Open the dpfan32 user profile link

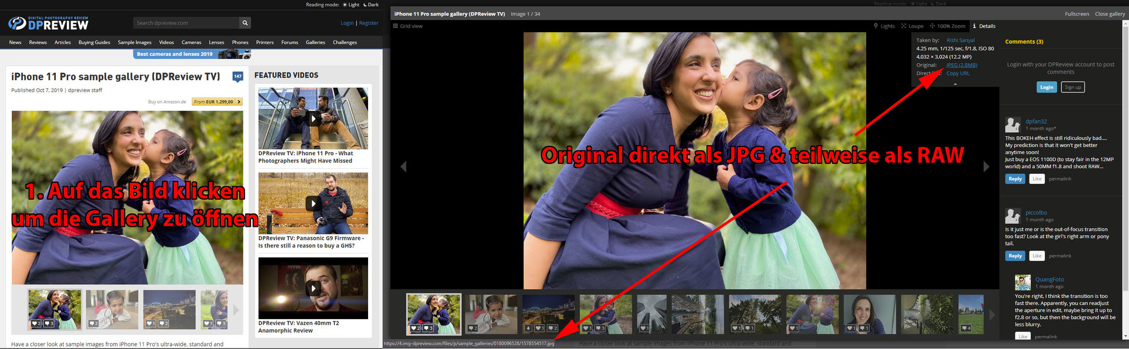coord(1036,122)
